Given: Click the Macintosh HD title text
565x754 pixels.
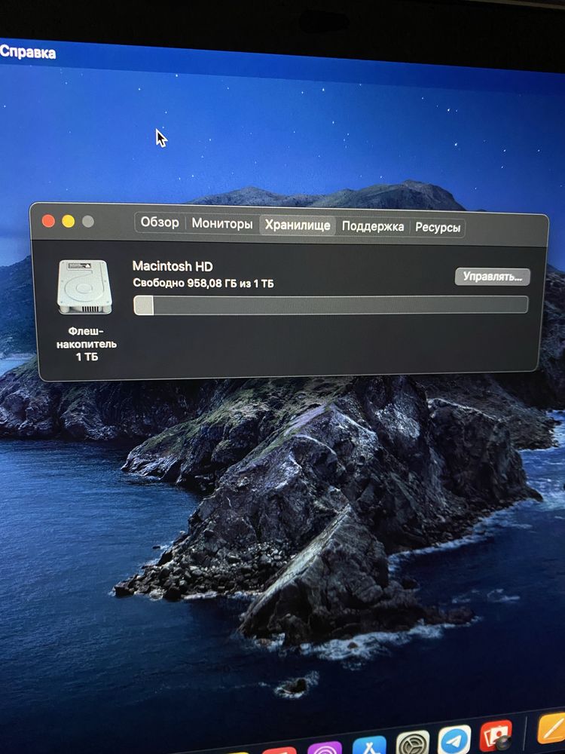Looking at the screenshot, I should (173, 266).
